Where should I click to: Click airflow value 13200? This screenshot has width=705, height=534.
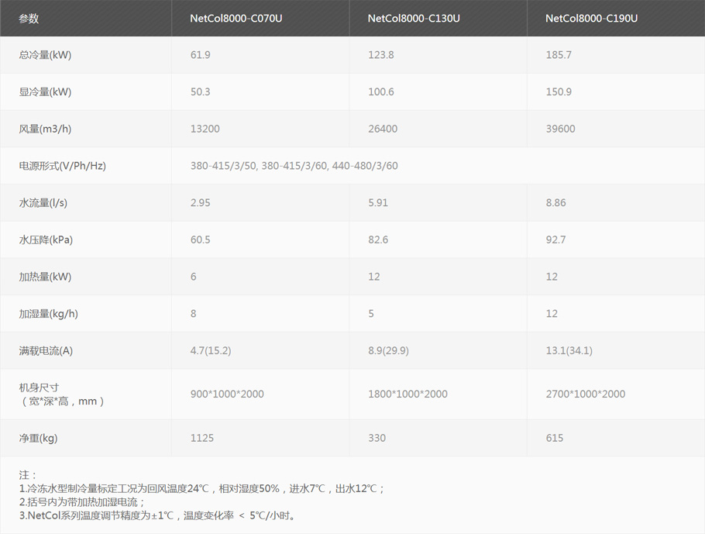(x=205, y=129)
